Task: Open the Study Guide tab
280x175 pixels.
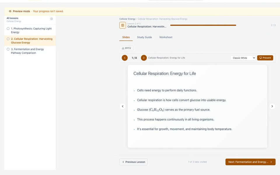Action: [x=144, y=37]
